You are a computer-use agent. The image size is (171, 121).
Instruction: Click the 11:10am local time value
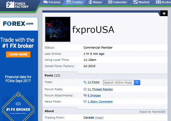point(90,60)
